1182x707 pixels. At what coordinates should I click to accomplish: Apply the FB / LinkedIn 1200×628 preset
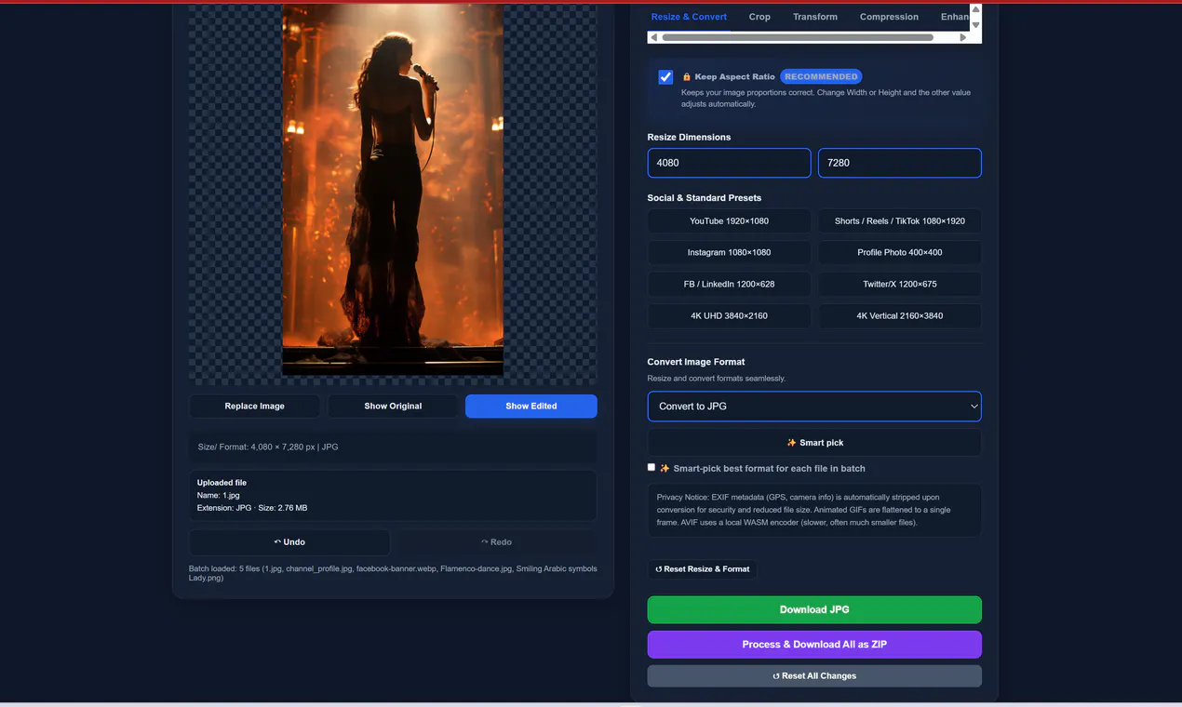pos(730,285)
